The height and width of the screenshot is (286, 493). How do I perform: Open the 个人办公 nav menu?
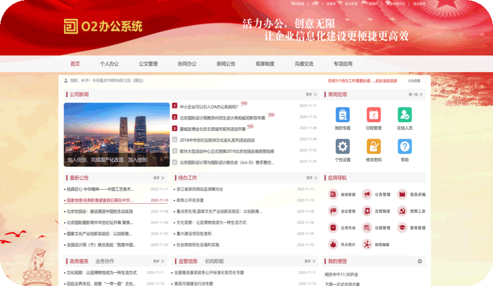110,64
